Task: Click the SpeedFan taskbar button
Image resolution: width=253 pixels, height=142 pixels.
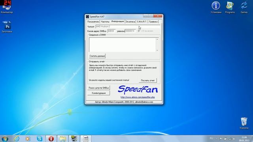Action: 74,138
